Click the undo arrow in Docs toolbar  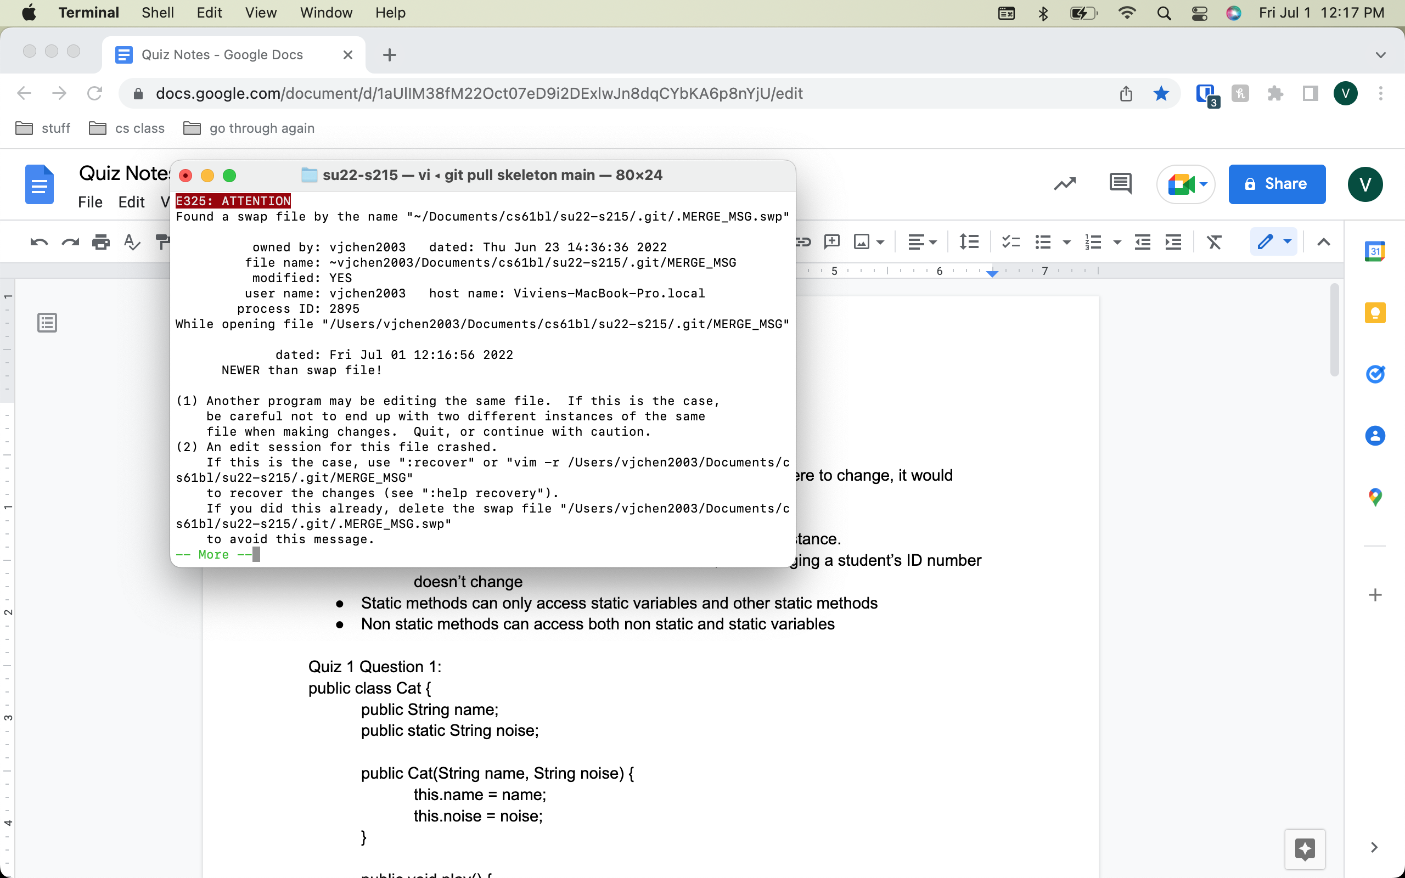(x=39, y=242)
